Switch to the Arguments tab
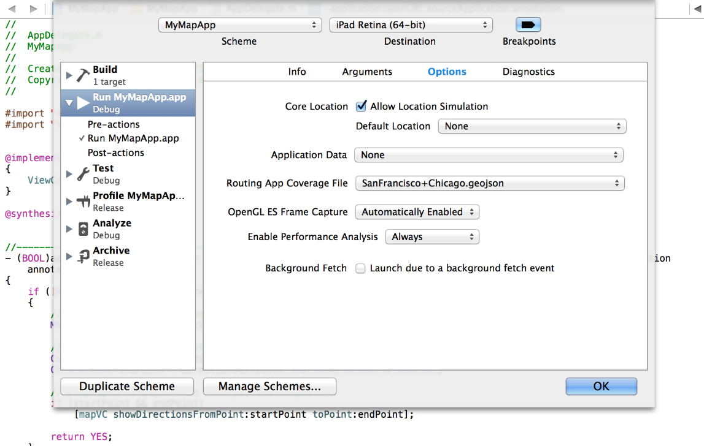 (x=367, y=72)
